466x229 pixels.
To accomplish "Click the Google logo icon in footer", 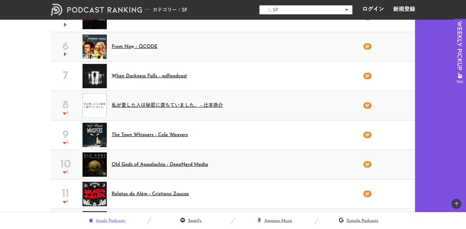I will click(341, 220).
